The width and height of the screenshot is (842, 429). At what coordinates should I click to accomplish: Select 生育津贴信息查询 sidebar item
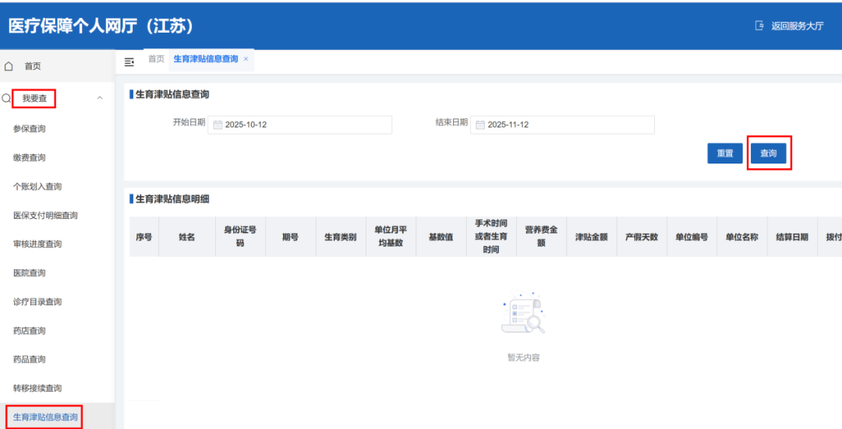[45, 417]
